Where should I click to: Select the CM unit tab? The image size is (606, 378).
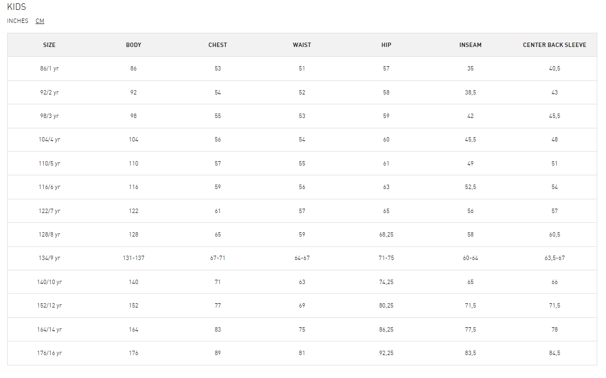click(40, 21)
